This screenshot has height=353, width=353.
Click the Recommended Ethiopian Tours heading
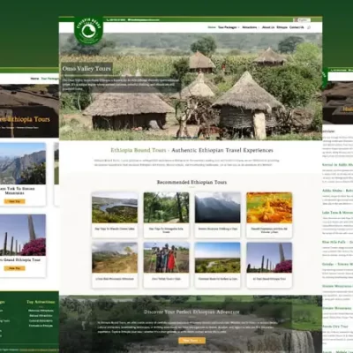192,182
